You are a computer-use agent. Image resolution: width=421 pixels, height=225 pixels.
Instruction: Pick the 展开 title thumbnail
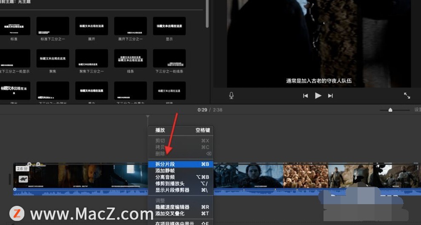pos(92,26)
